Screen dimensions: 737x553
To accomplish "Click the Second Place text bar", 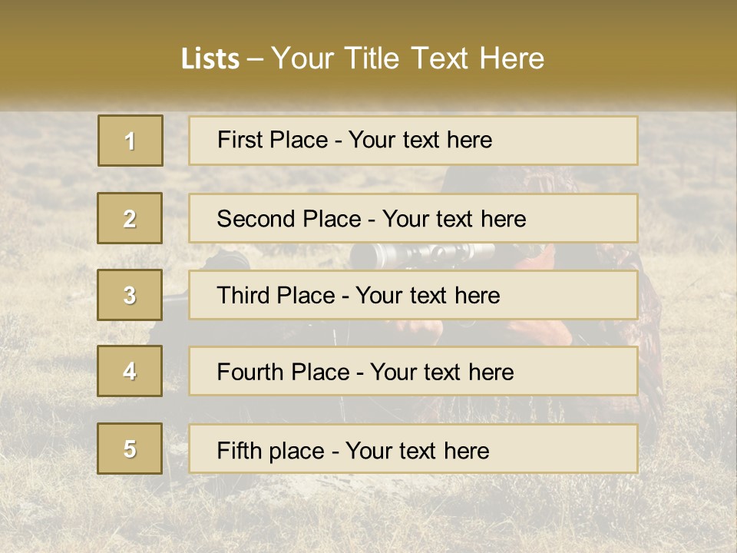I will (413, 218).
